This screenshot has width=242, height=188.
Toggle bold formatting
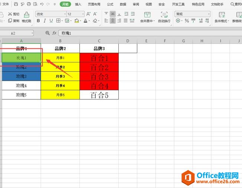[x=38, y=20]
